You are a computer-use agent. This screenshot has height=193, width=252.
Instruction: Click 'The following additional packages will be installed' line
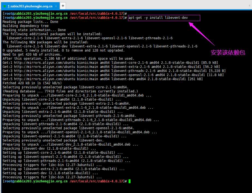click(52, 34)
